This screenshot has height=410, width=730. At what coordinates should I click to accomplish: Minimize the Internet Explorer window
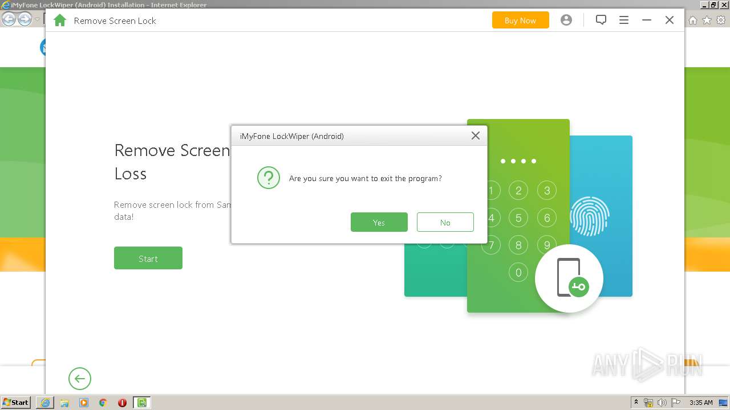(704, 5)
